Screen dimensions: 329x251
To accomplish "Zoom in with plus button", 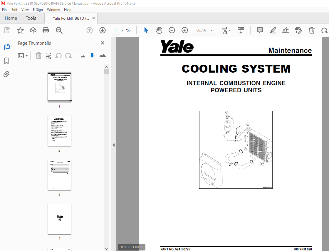I will click(x=185, y=30).
